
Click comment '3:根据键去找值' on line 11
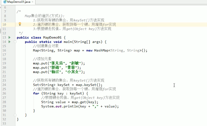[46, 29]
